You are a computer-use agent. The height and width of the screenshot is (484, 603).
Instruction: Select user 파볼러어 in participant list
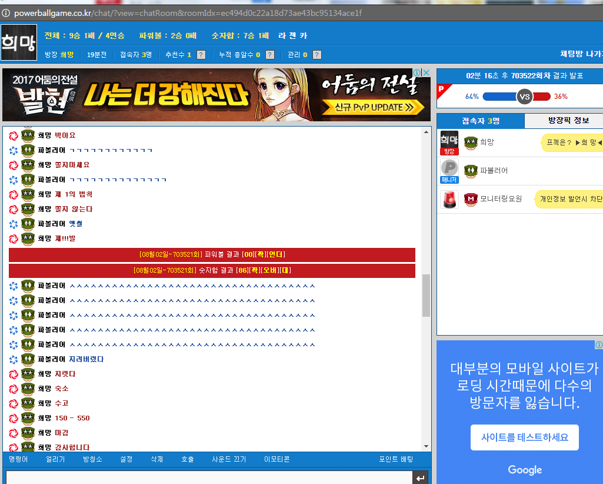(x=494, y=171)
